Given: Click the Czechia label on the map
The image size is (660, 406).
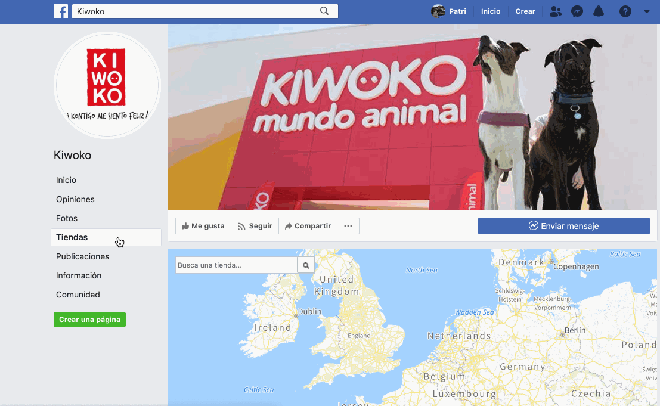Looking at the screenshot, I should pos(591,393).
